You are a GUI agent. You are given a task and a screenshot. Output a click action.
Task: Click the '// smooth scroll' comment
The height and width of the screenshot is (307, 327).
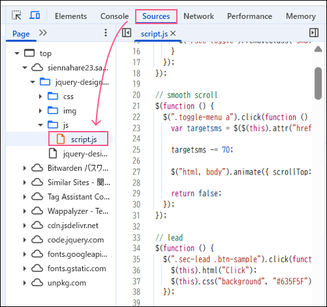coord(186,95)
